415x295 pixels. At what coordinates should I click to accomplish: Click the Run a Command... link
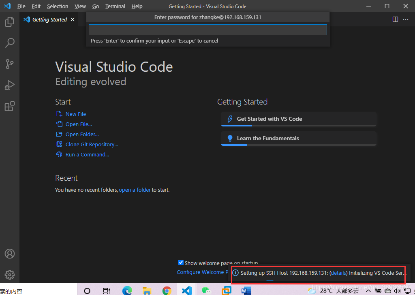pos(87,154)
